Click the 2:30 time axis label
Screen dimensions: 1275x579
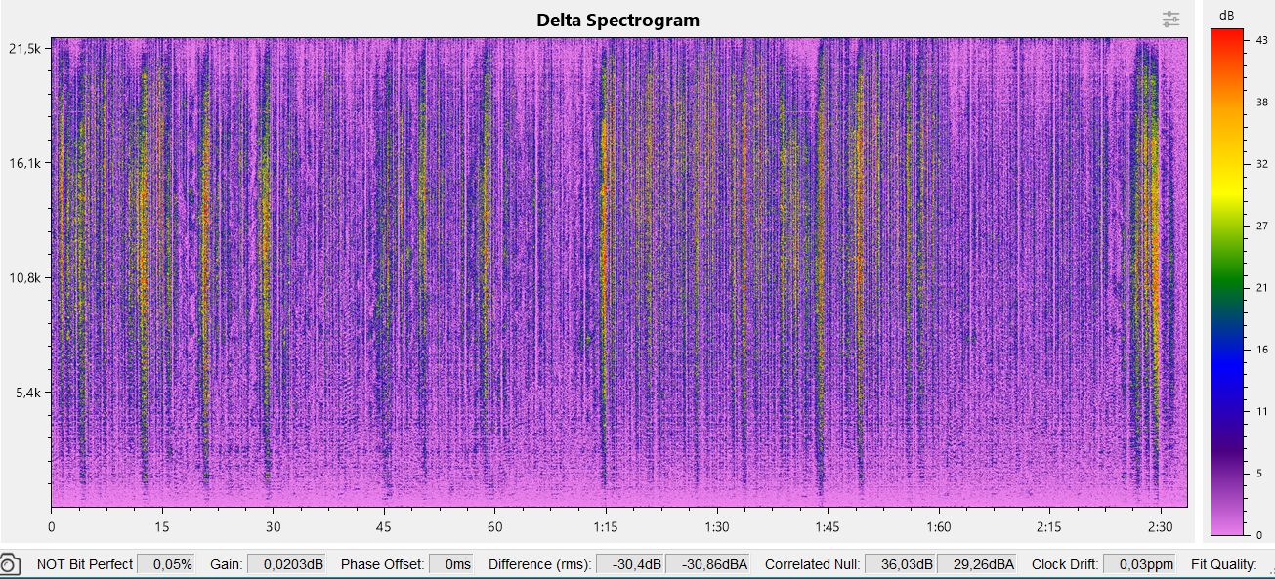point(1161,526)
